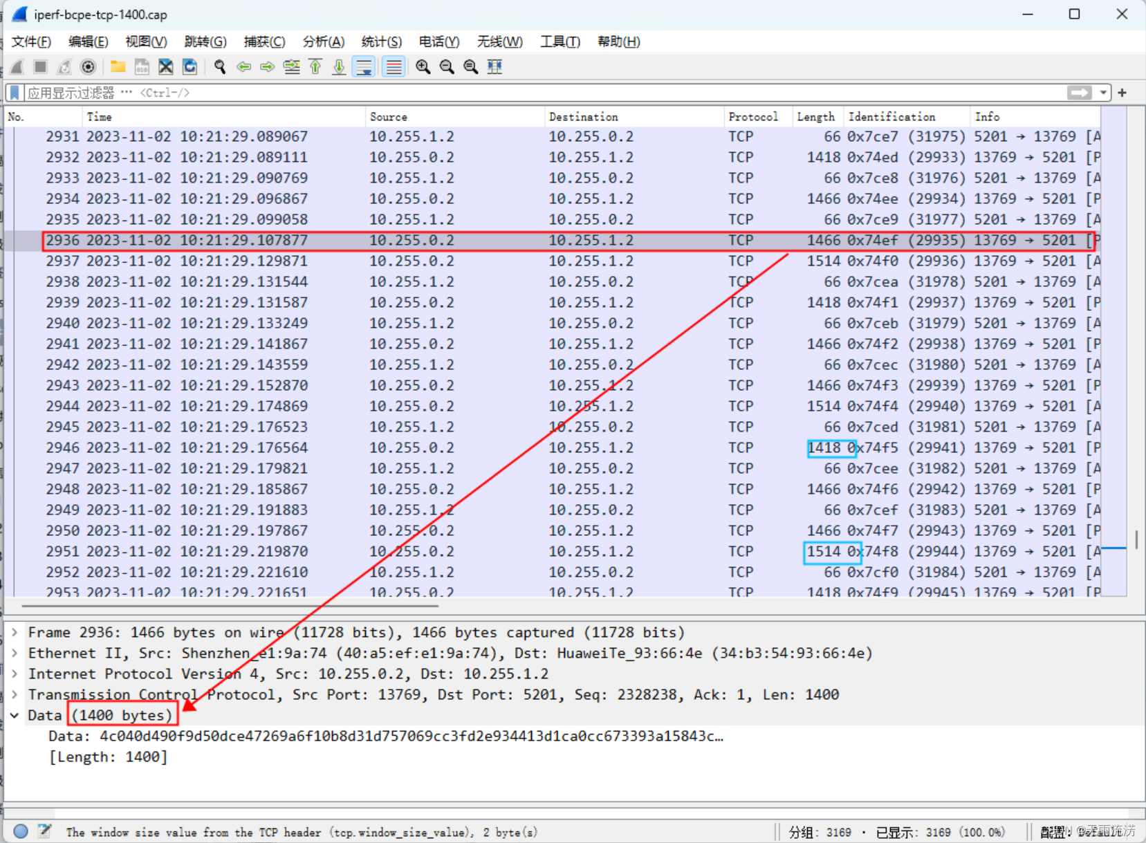Restart the current capture

(x=64, y=66)
